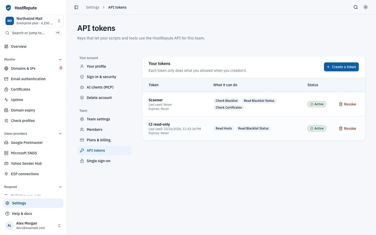Click the Inbox providers section label
This screenshot has width=376, height=235.
[x=16, y=134]
